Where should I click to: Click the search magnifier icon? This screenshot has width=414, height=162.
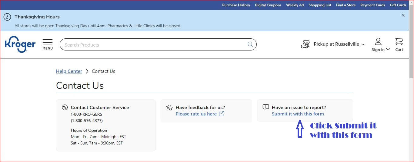point(250,44)
